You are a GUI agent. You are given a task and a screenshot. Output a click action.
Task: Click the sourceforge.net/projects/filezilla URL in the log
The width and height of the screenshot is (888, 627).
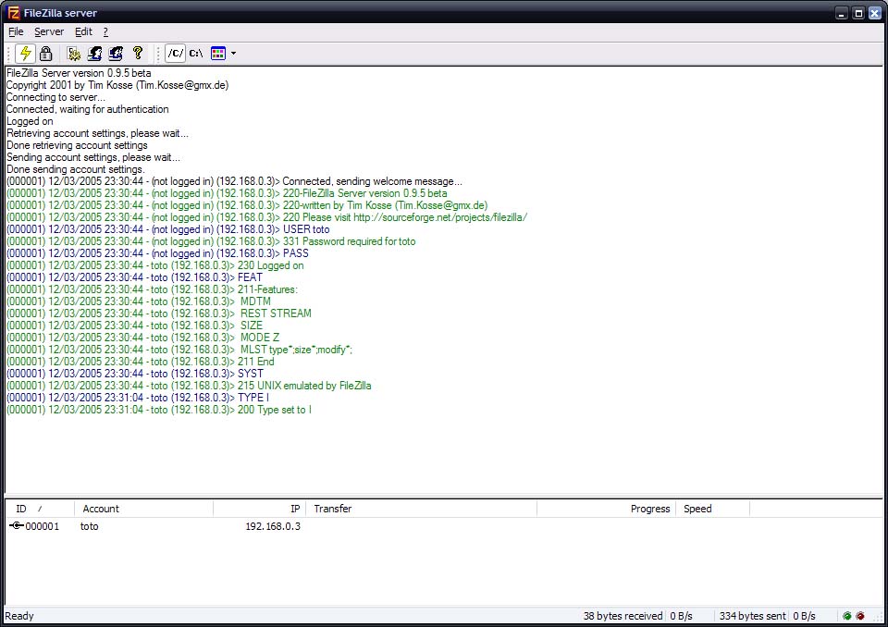tap(440, 217)
